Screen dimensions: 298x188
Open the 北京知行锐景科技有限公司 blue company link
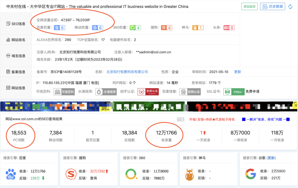coord(127,72)
